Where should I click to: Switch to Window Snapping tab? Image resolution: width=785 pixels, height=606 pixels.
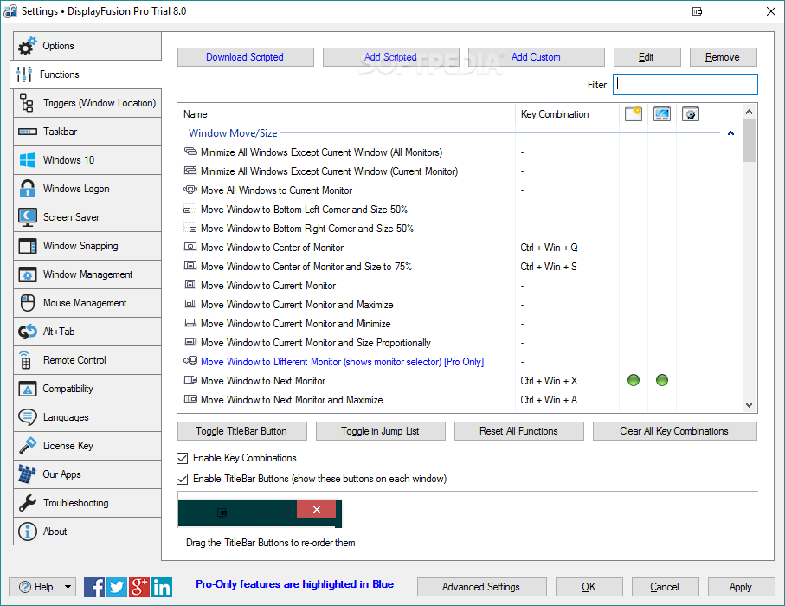(87, 246)
